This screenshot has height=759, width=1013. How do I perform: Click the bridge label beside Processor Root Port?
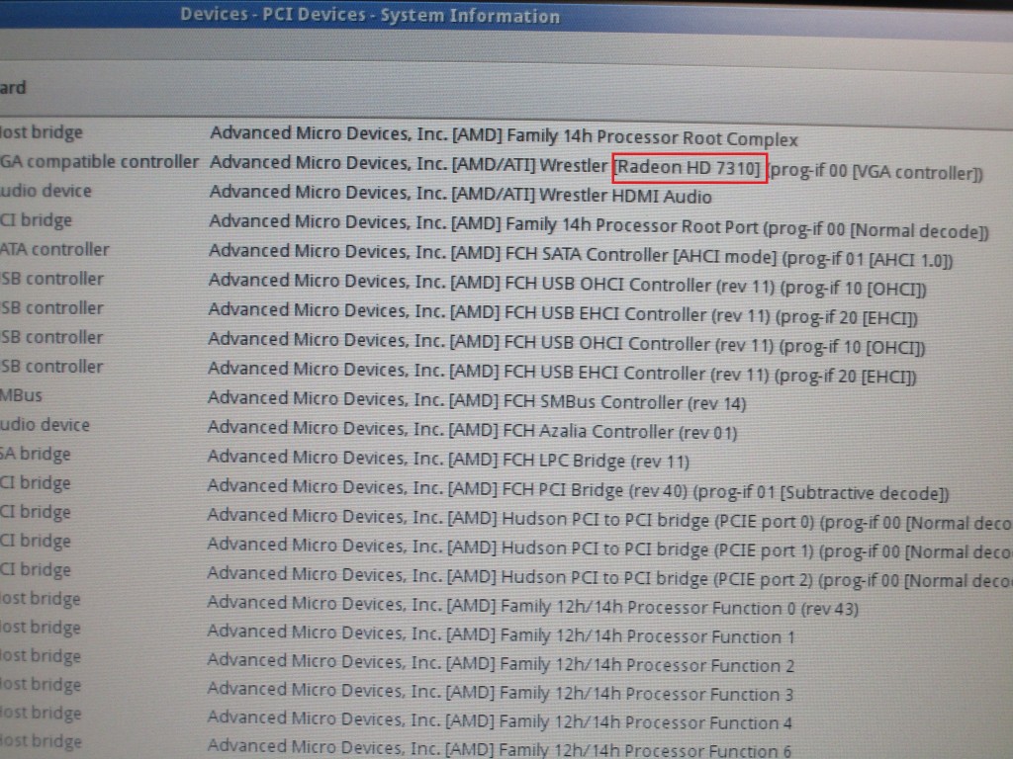pos(37,220)
